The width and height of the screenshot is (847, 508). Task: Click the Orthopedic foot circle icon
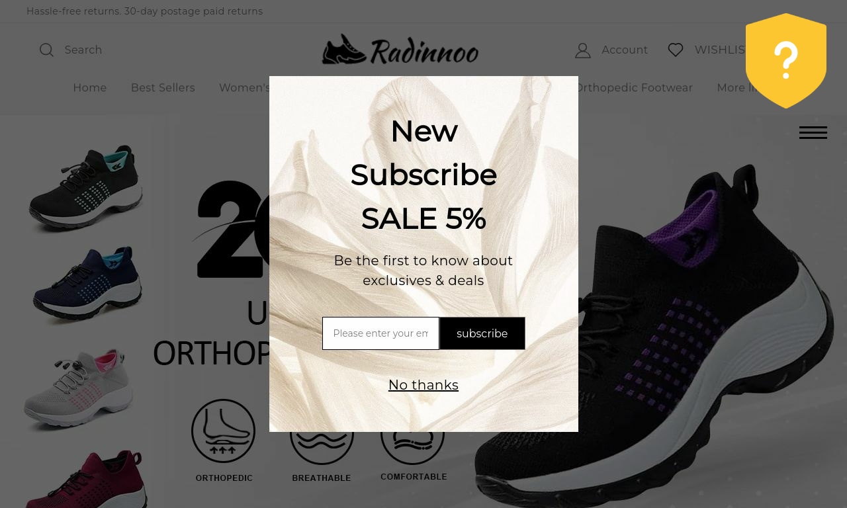tap(224, 431)
